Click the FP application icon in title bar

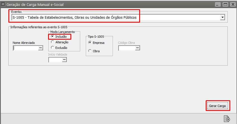point(3,4)
